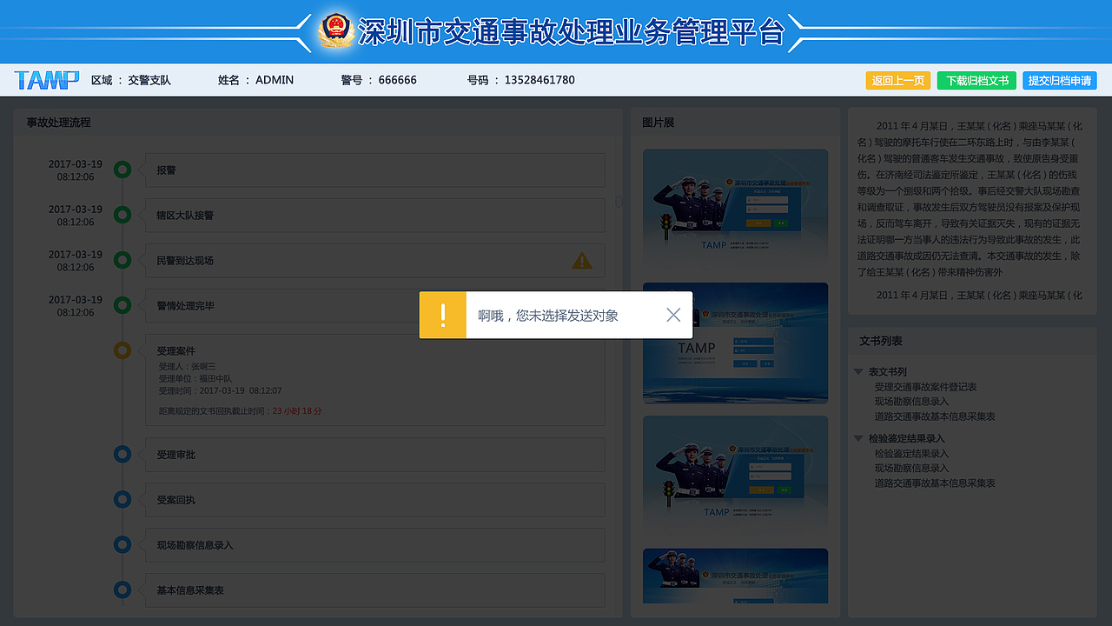Screen dimensions: 1112x626
Task: Click the green circle marker for 辖区大队接警
Action: click(x=122, y=215)
